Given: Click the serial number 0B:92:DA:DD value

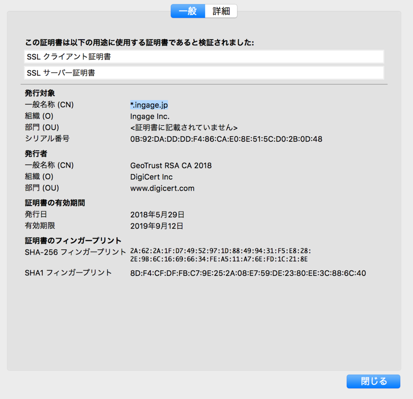Looking at the screenshot, I should [226, 139].
